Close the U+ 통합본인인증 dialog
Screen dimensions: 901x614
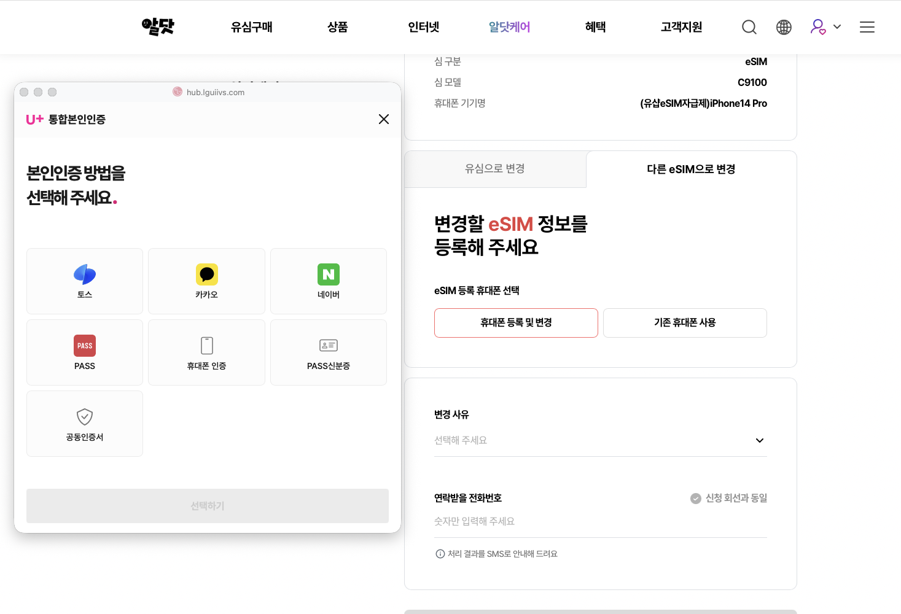(x=384, y=119)
